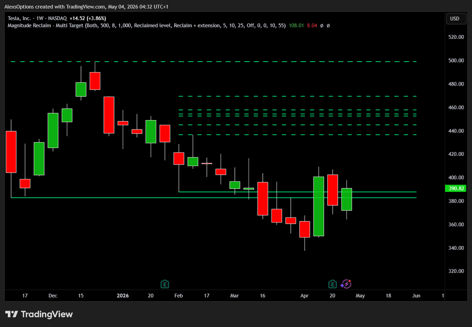This screenshot has width=472, height=327.
Task: Click the 480.00 price axis label
Action: pos(456,84)
